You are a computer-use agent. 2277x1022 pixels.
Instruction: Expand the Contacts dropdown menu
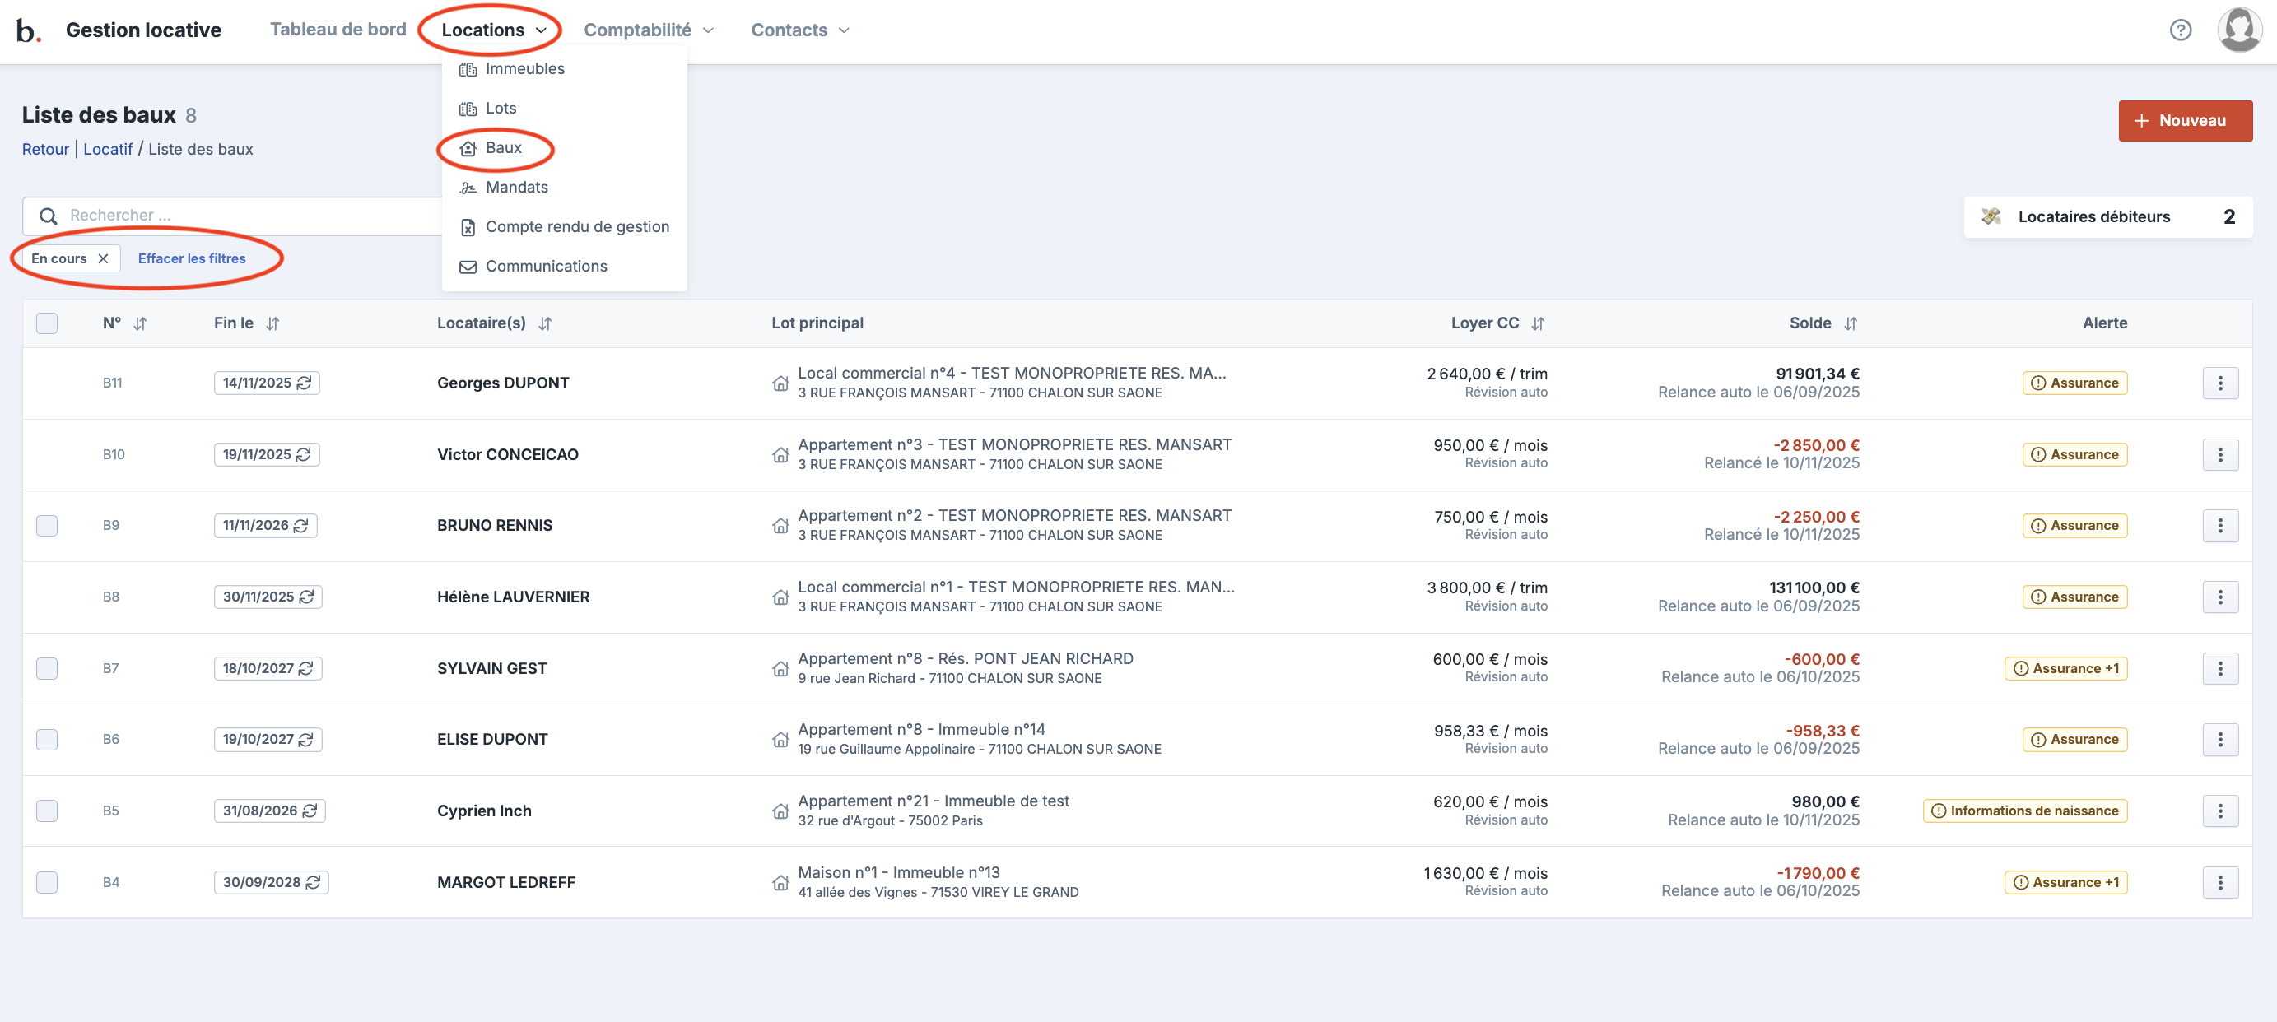799,30
